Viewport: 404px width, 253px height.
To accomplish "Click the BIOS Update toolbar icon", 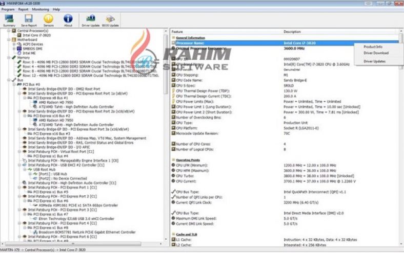I will [110, 19].
